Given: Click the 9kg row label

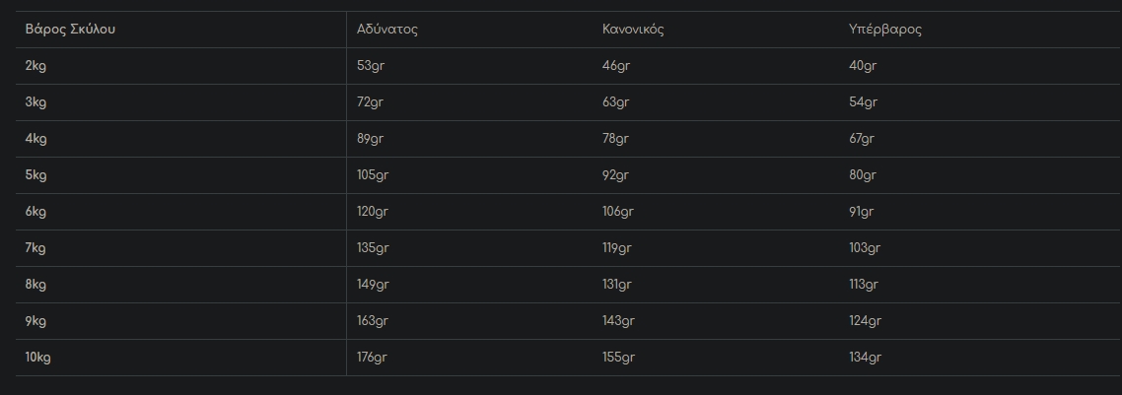Looking at the screenshot, I should (x=35, y=321).
